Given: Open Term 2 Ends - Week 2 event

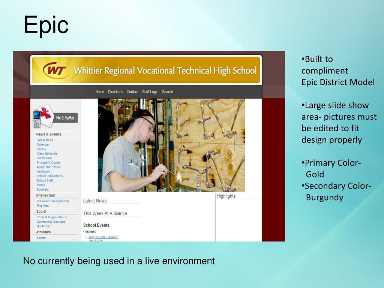Looking at the screenshot, I should pyautogui.click(x=103, y=237).
